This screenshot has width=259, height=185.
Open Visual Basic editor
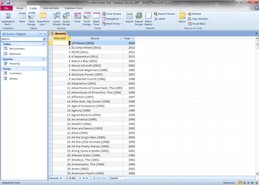(197, 24)
